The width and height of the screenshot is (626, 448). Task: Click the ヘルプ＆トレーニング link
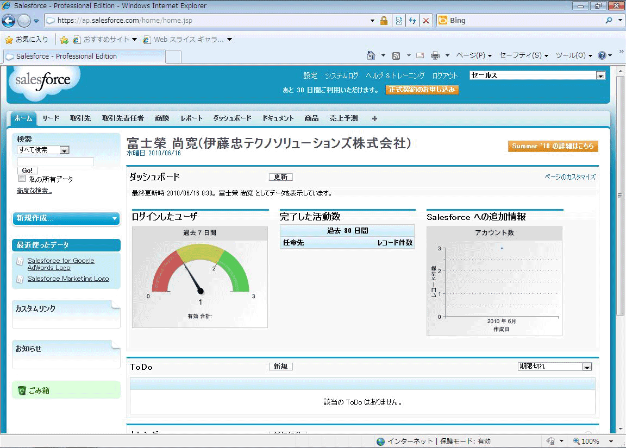pos(395,75)
